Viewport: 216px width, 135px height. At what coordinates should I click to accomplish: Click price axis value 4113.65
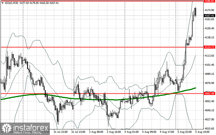(210, 56)
